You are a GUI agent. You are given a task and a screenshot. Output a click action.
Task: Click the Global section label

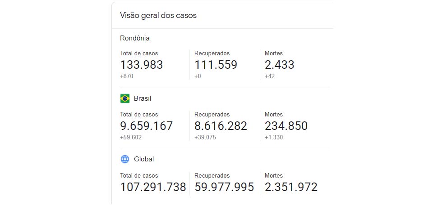[144, 159]
